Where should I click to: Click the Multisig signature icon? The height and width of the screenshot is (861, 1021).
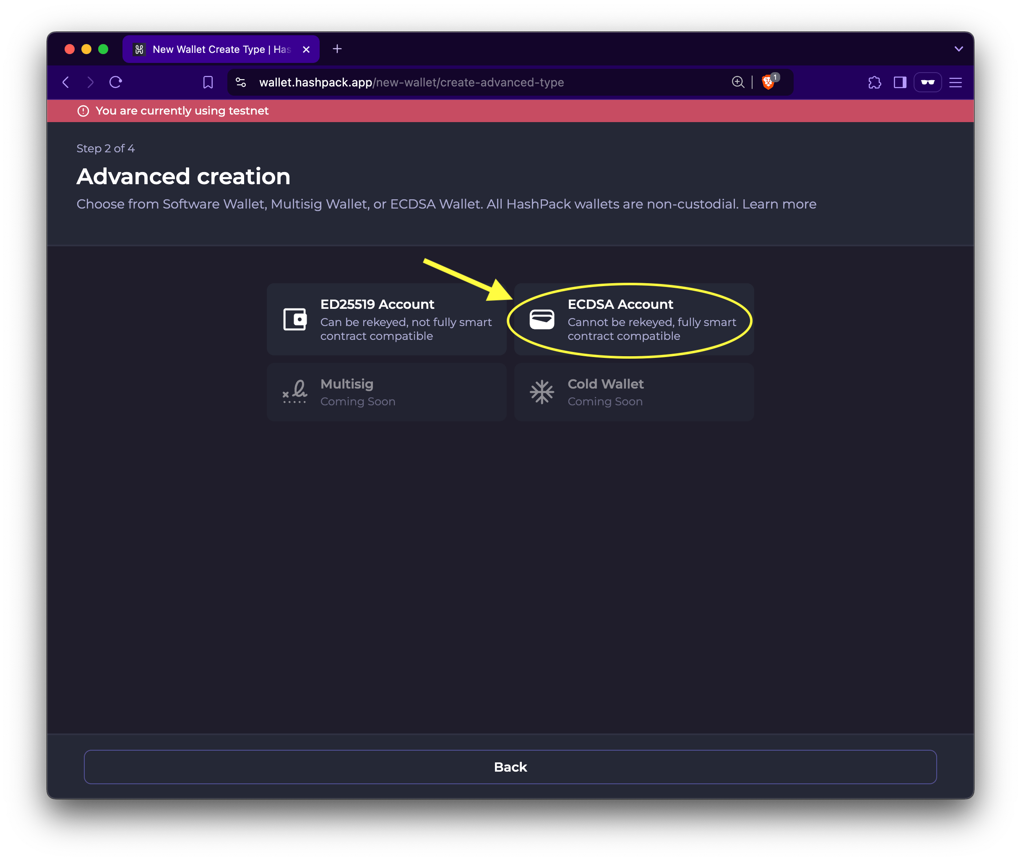point(295,391)
